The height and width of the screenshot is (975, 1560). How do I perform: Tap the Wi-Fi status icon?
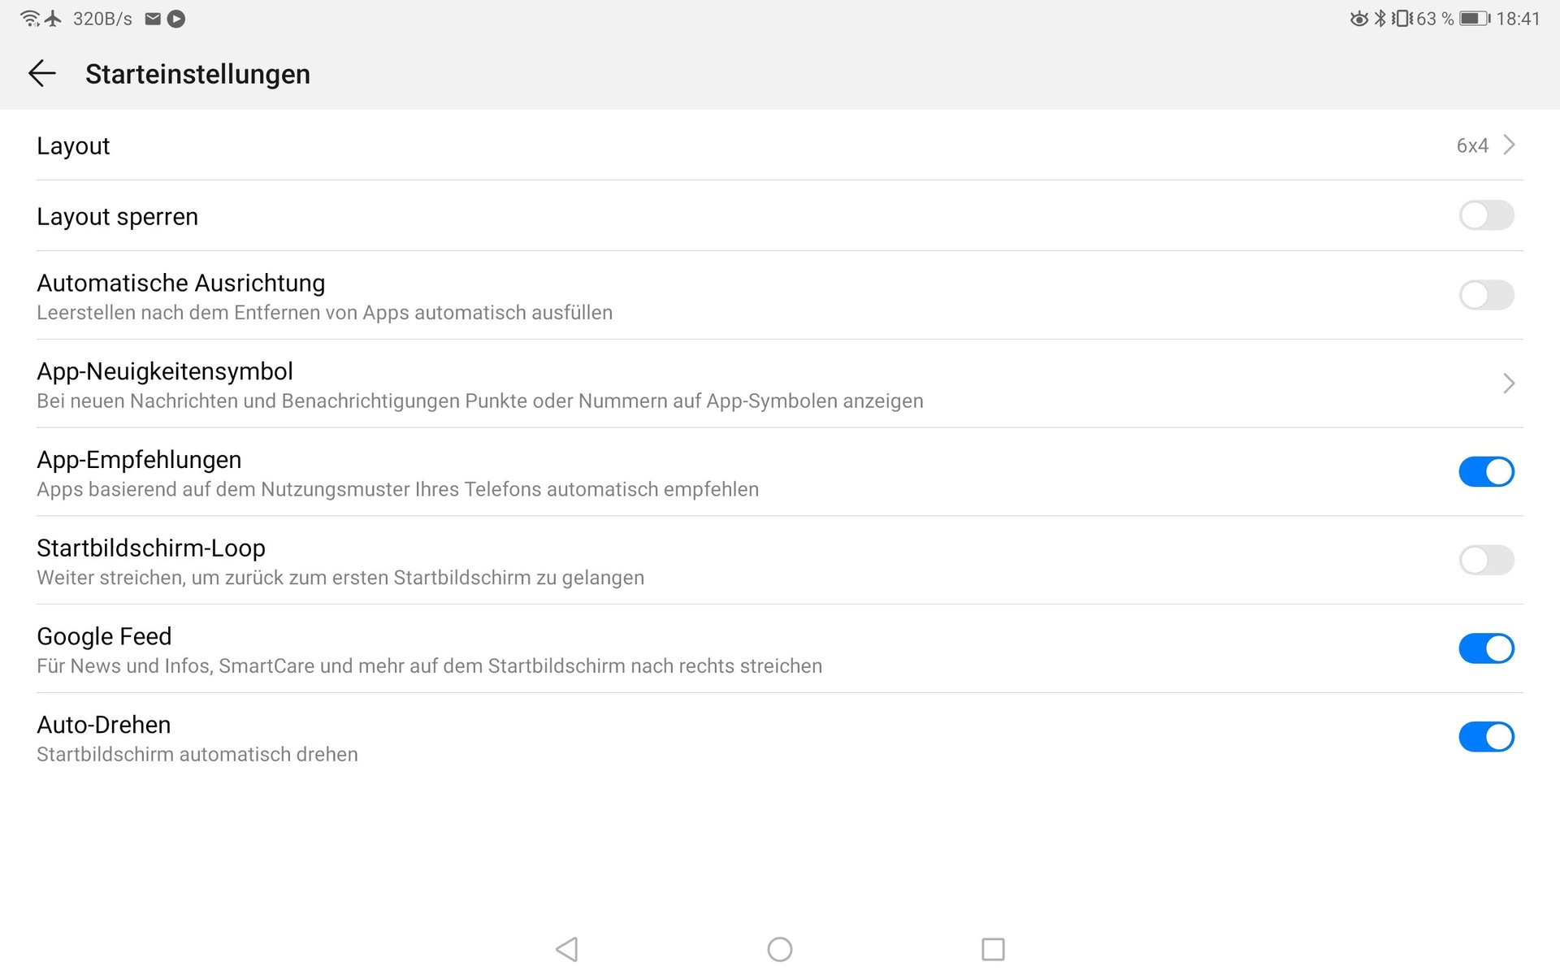30,18
